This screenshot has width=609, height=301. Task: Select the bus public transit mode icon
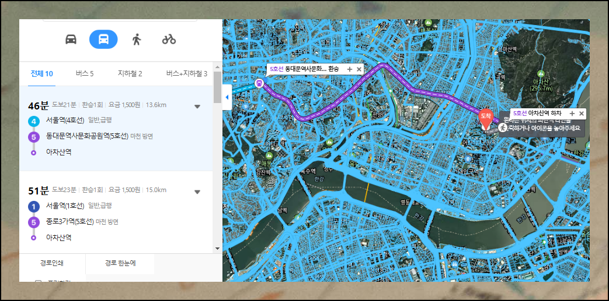point(103,39)
